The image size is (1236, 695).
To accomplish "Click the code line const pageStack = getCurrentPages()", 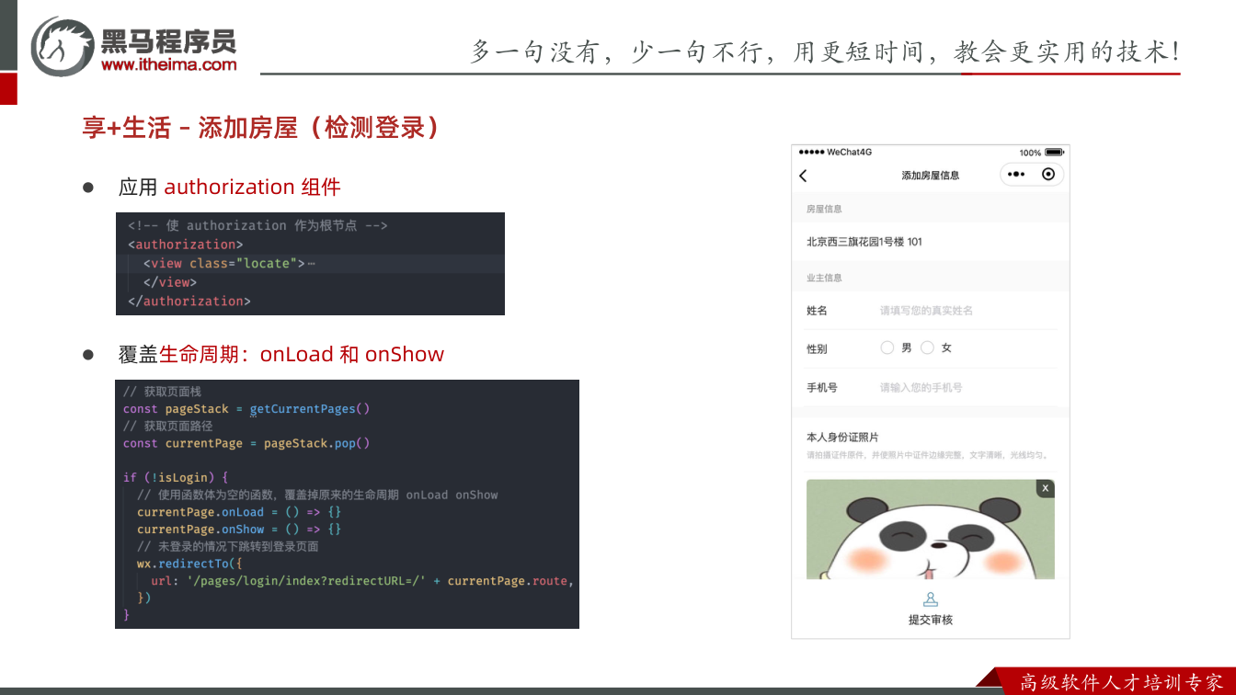I will (x=246, y=409).
